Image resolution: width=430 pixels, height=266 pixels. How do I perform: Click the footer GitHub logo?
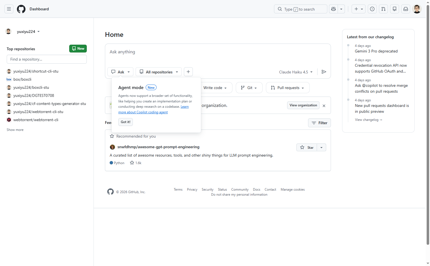[110, 191]
